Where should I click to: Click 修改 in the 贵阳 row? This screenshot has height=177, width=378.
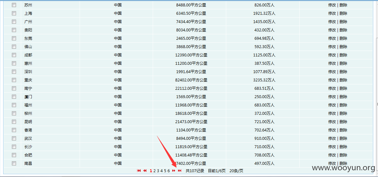[332, 30]
